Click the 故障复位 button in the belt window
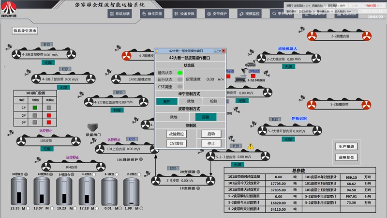This screenshot has height=218, width=387. click(177, 134)
